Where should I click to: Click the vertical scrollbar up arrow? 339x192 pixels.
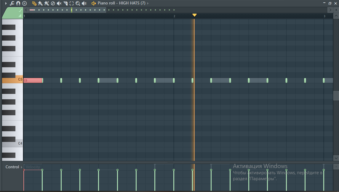click(x=336, y=16)
